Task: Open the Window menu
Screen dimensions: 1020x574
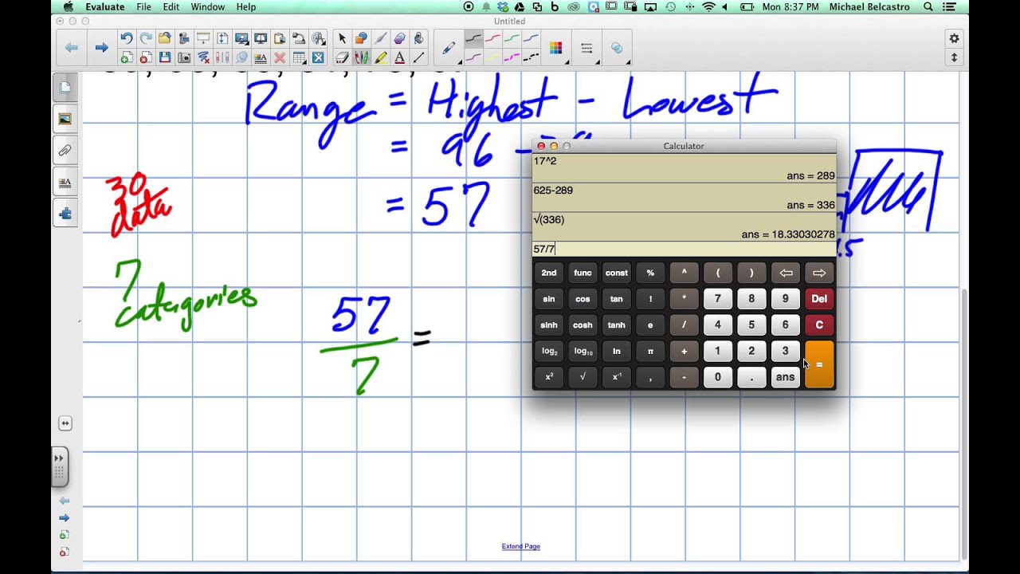Action: [x=208, y=6]
